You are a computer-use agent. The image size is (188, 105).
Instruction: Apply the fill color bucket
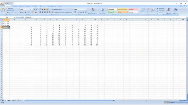tap(32, 12)
